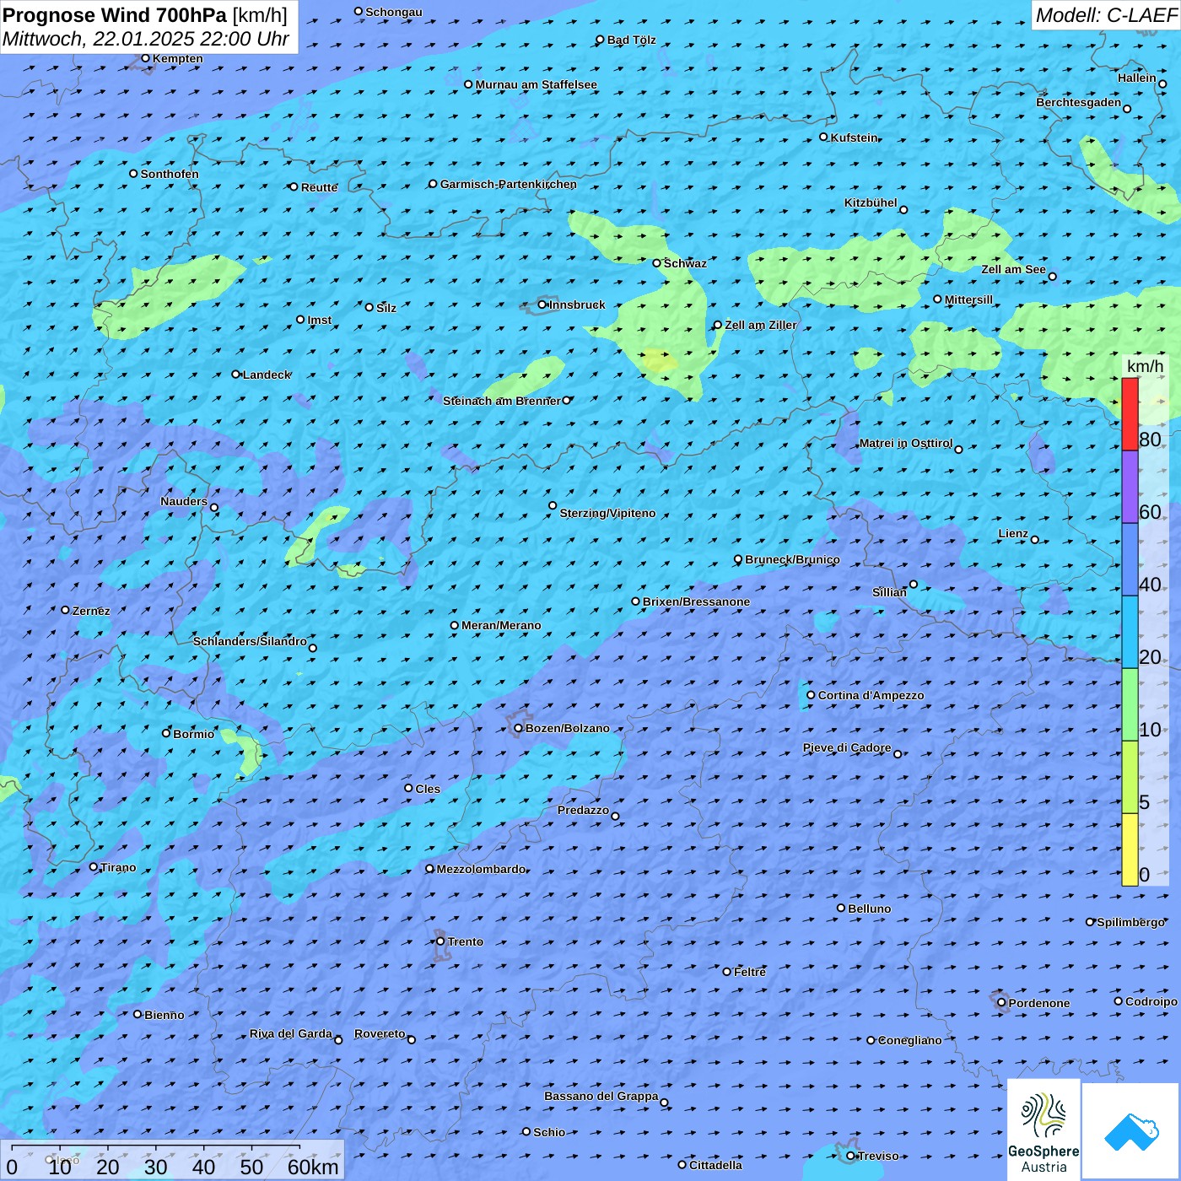Click the 'Predazzo' town label
The image size is (1181, 1181).
click(x=583, y=810)
